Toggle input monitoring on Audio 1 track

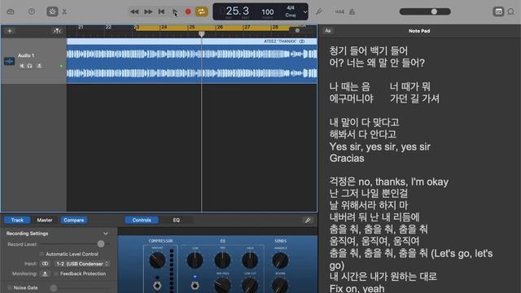tap(39, 66)
